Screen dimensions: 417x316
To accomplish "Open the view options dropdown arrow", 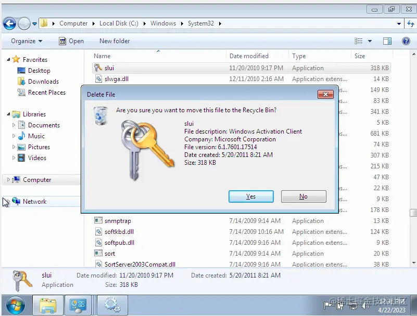I will pos(370,41).
